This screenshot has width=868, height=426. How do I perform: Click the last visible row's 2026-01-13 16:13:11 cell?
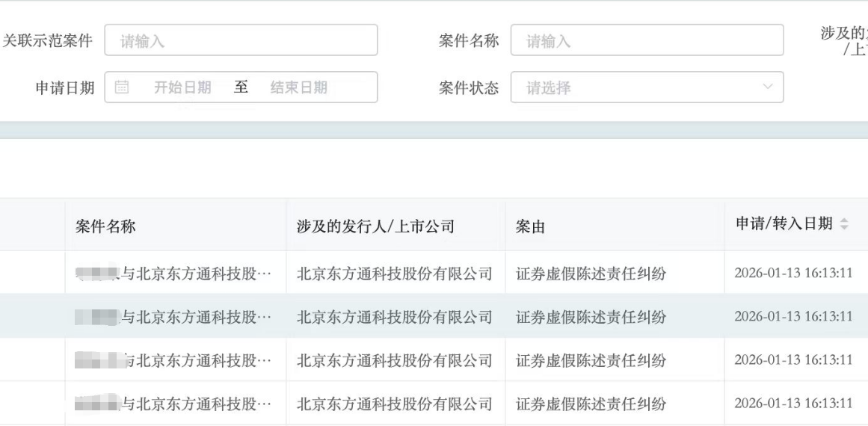(793, 403)
